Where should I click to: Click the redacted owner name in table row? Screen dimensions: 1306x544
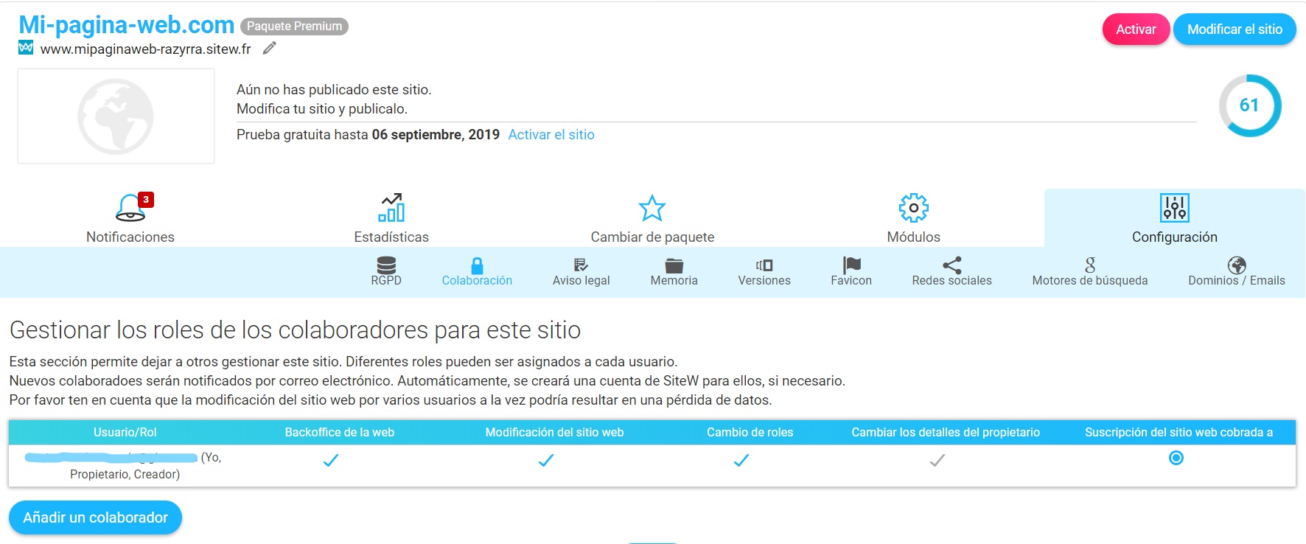(x=111, y=458)
